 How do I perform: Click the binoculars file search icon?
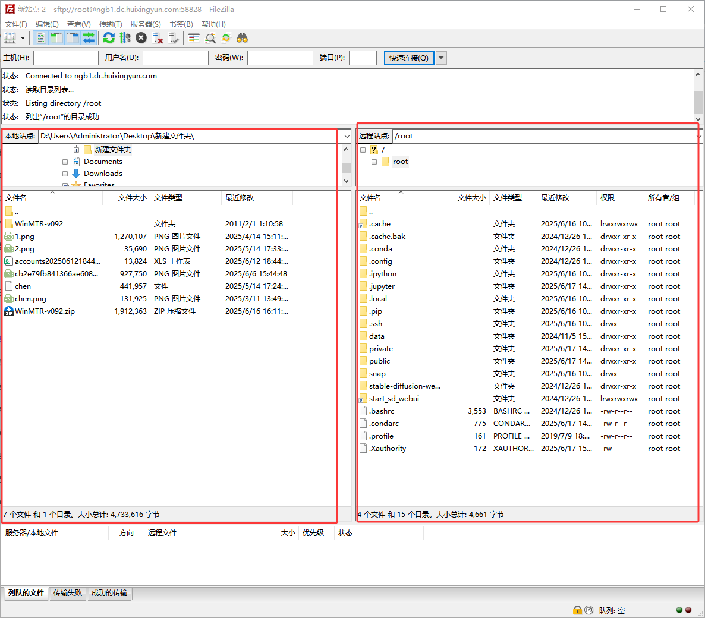click(x=242, y=38)
